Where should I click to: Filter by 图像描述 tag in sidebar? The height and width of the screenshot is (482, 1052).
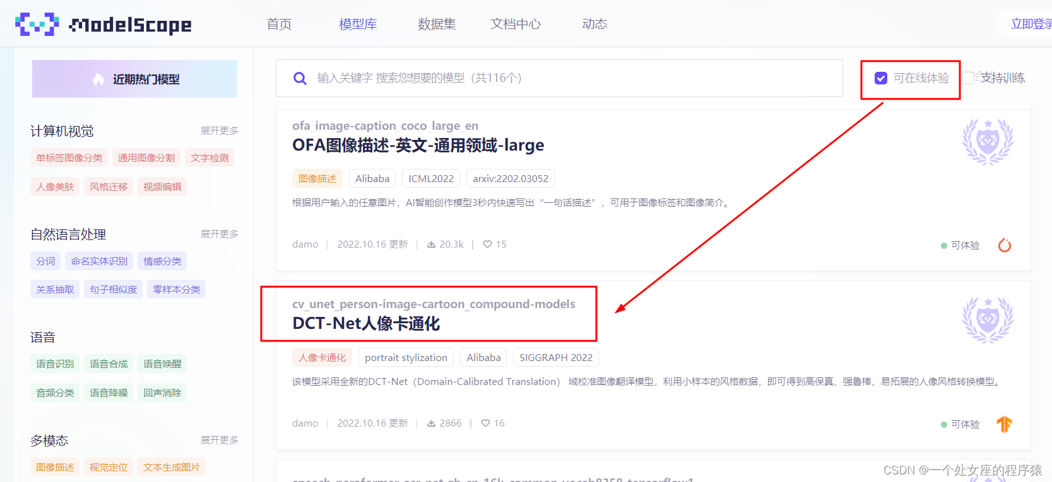point(55,467)
